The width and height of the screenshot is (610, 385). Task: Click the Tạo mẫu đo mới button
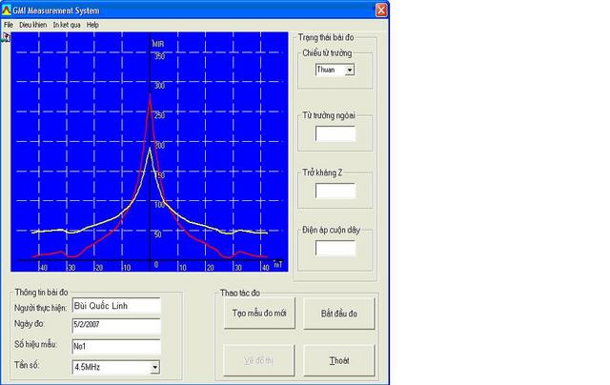[259, 314]
